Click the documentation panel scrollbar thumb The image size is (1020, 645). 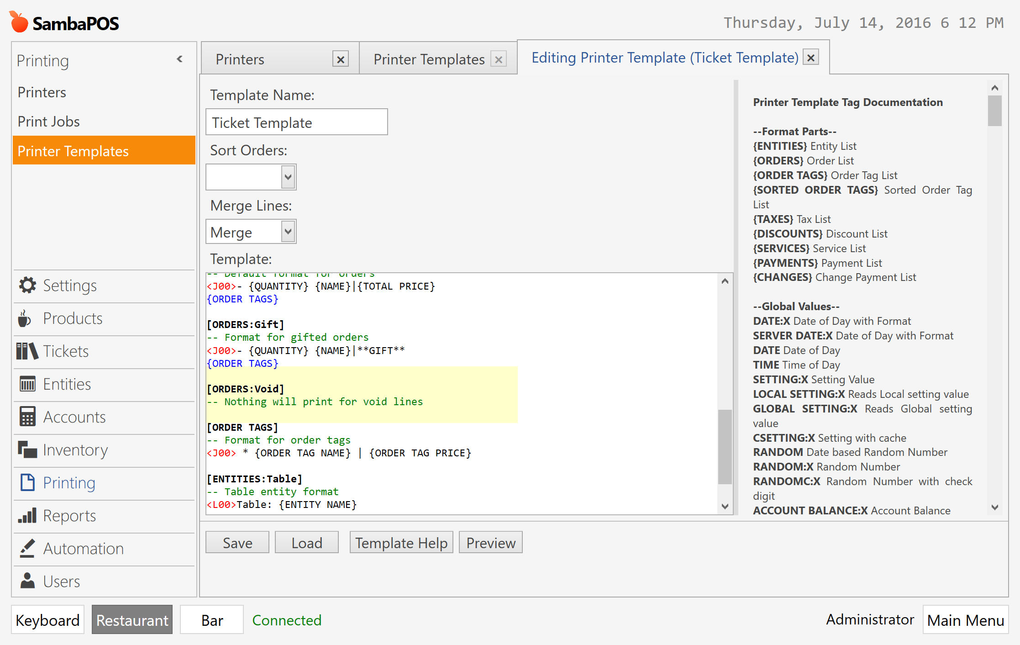tap(994, 110)
